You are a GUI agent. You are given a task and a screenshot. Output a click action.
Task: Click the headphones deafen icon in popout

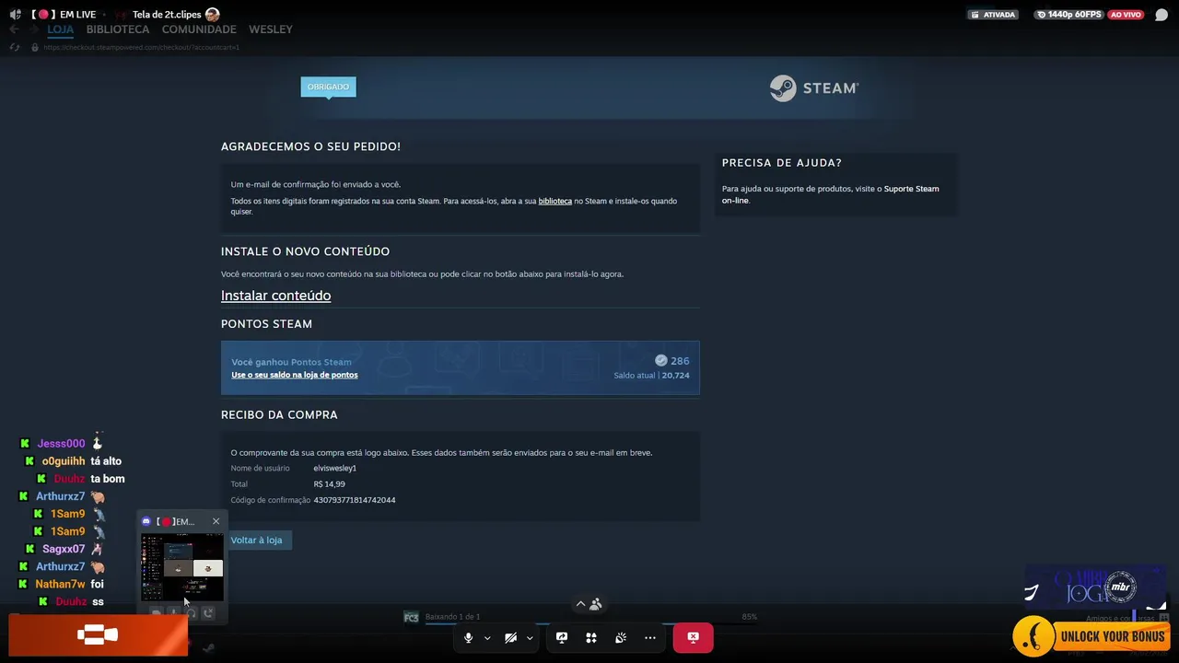[191, 613]
